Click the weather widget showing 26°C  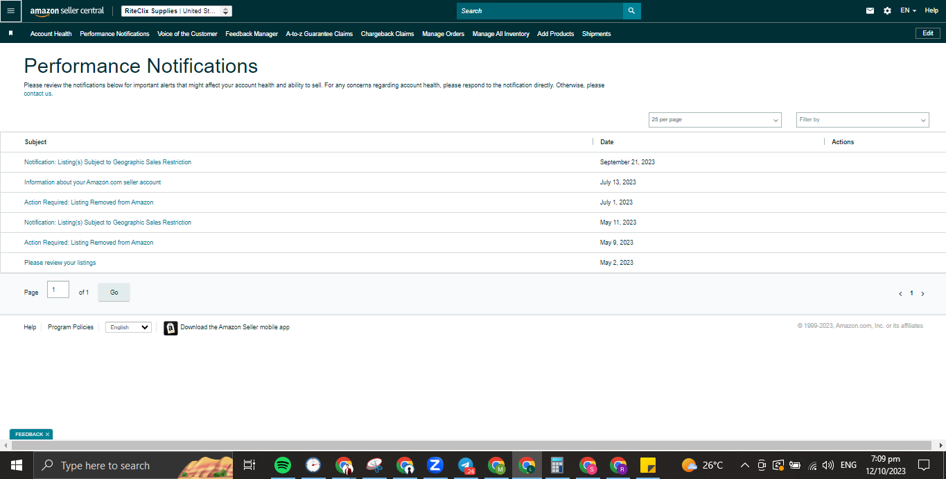702,465
